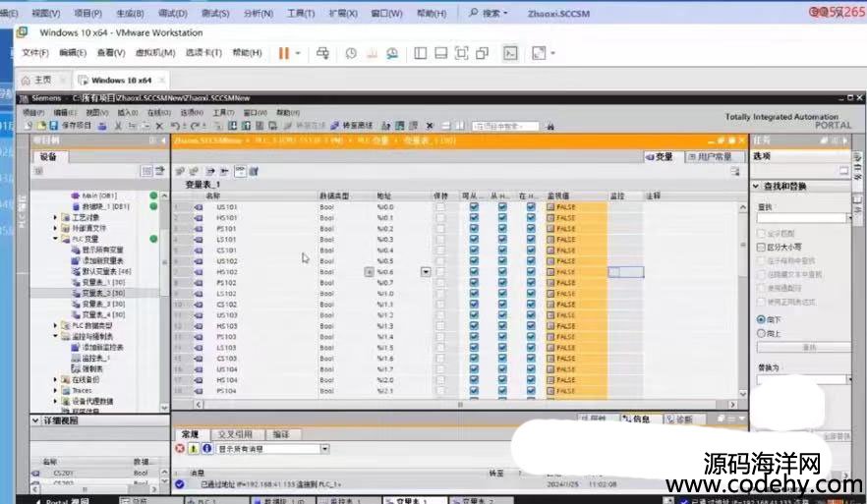Click the monitor all tags glasses icon
The width and height of the screenshot is (867, 504).
240,171
